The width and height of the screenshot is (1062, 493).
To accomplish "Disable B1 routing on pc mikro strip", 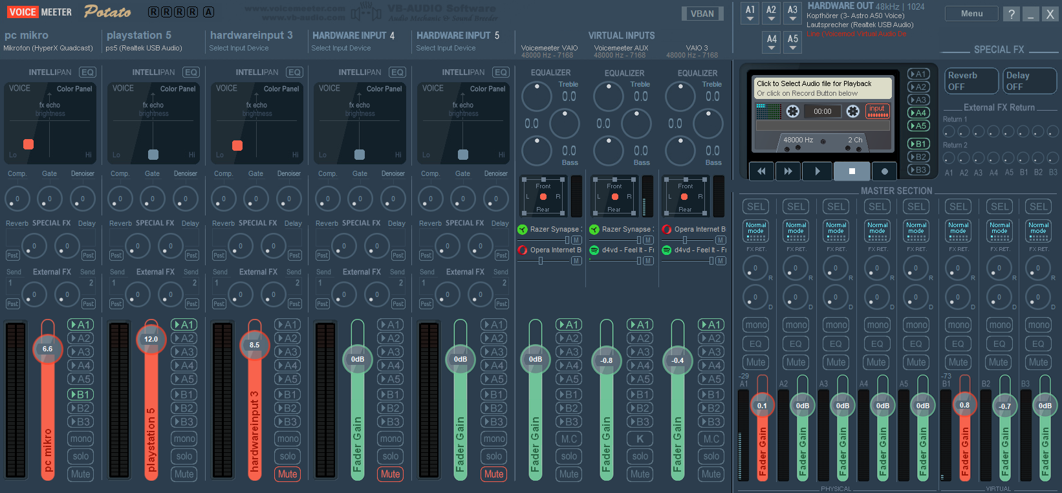I will (81, 395).
